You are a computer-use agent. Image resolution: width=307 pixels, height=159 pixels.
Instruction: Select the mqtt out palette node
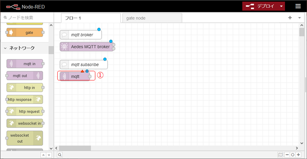(x=24, y=76)
